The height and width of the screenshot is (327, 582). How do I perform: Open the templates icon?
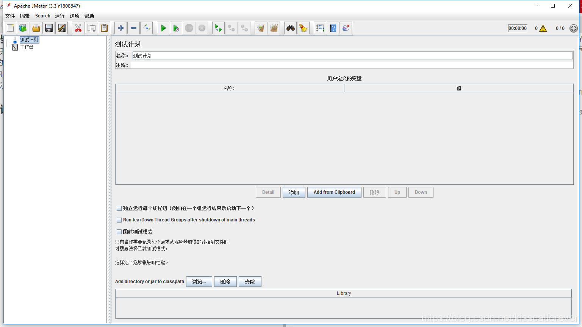[23, 28]
